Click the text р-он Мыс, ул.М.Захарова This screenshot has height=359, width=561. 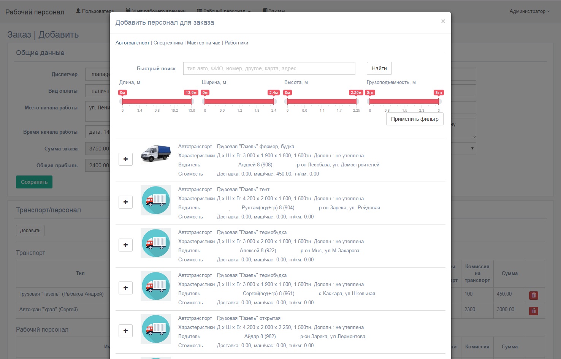coord(330,251)
